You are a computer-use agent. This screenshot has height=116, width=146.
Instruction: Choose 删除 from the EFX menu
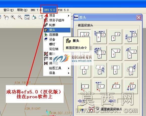click(x=57, y=54)
